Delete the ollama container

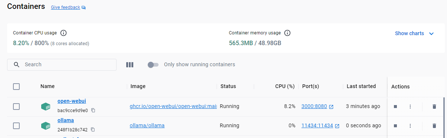pos(434,126)
